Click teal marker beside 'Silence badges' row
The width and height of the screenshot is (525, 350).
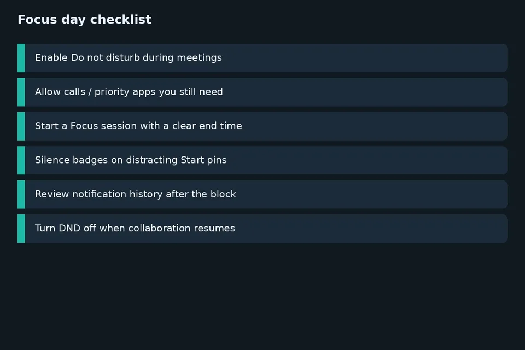pos(21,160)
